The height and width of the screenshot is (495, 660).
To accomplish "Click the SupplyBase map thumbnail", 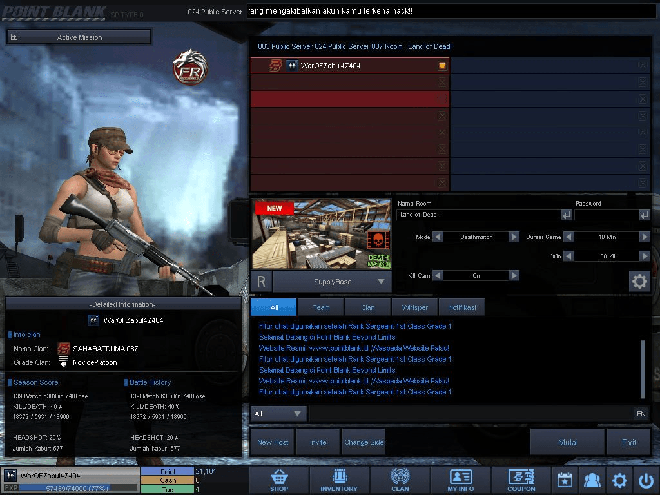I will (321, 234).
